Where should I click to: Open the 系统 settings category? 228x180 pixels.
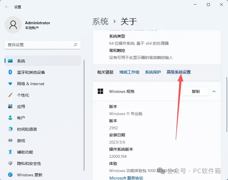[43, 61]
